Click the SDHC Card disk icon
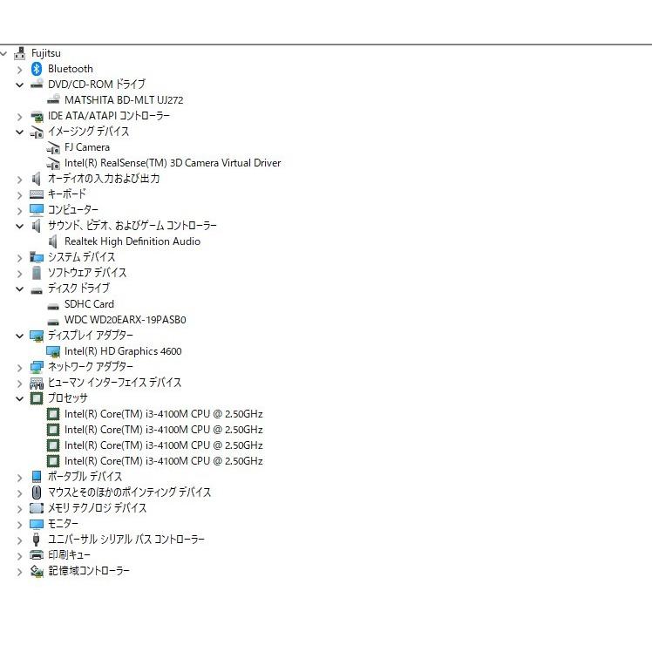The width and height of the screenshot is (652, 652). tap(53, 304)
